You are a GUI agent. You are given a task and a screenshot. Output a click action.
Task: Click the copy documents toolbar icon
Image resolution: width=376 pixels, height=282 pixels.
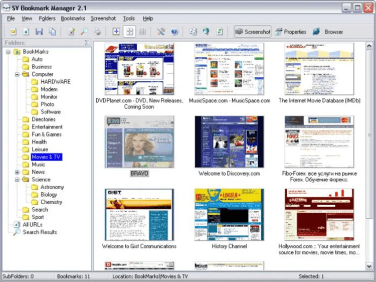pos(52,32)
